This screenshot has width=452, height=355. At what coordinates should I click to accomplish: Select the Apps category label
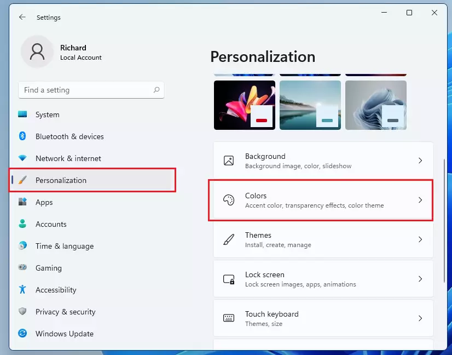click(x=44, y=202)
